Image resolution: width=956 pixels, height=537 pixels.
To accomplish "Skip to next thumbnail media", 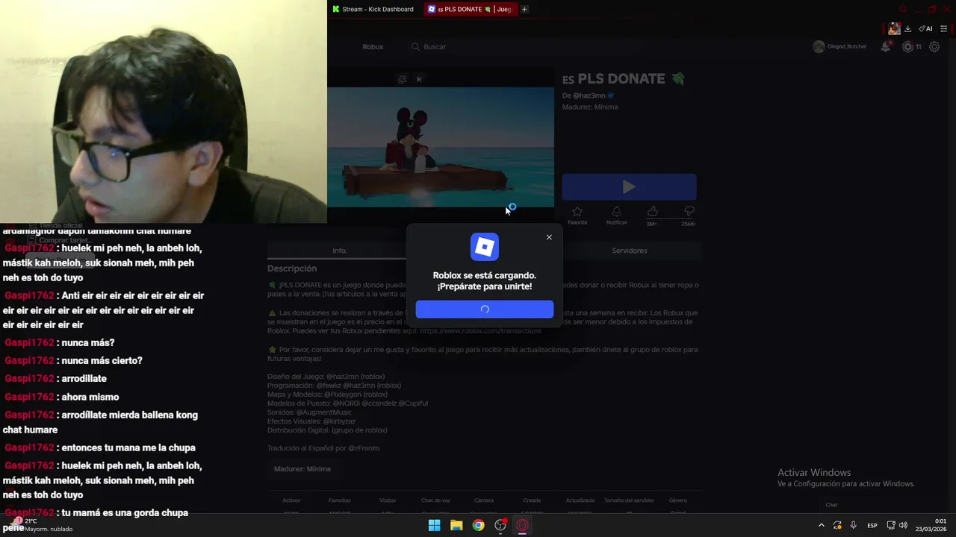I will pyautogui.click(x=420, y=79).
